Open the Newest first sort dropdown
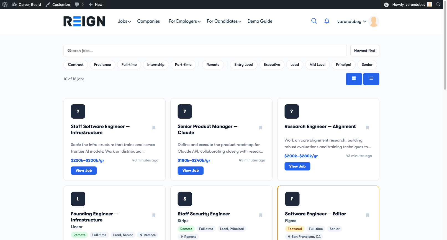The height and width of the screenshot is (240, 447). [365, 51]
